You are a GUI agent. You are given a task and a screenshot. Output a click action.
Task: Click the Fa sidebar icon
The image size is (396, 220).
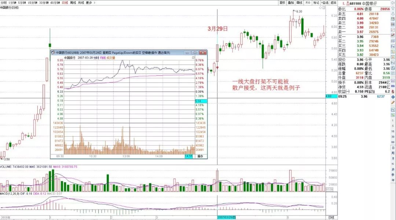pyautogui.click(x=393, y=46)
